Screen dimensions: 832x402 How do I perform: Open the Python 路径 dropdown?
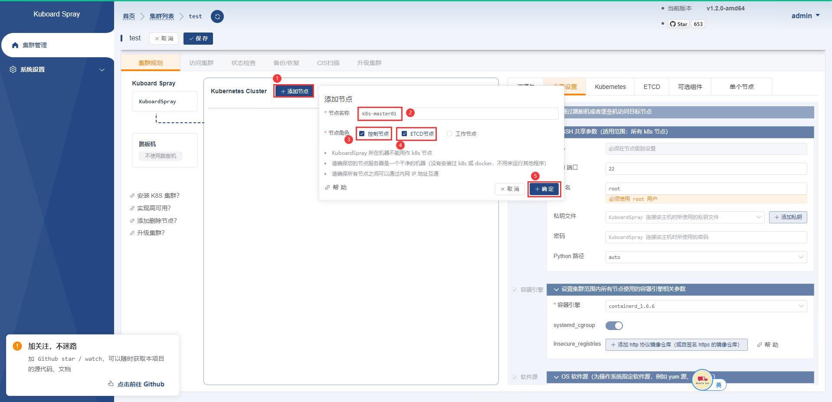click(706, 257)
